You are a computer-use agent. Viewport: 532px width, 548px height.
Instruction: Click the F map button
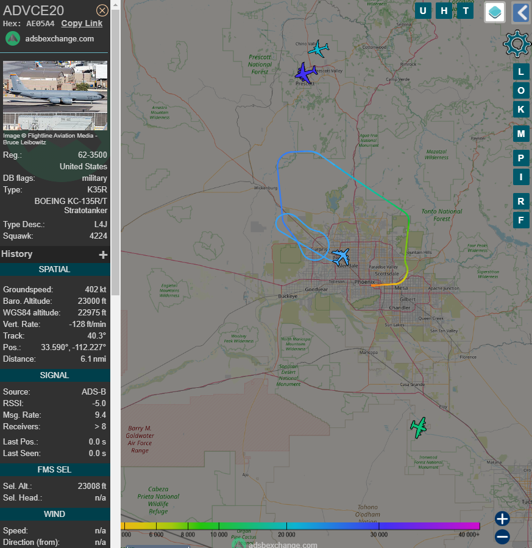pos(521,220)
